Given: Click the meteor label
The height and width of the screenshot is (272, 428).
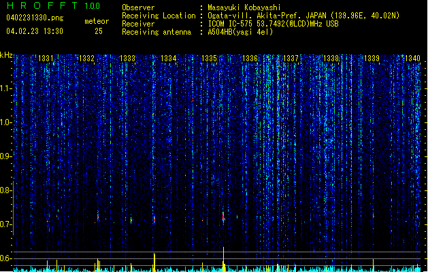Looking at the screenshot, I should coord(97,21).
